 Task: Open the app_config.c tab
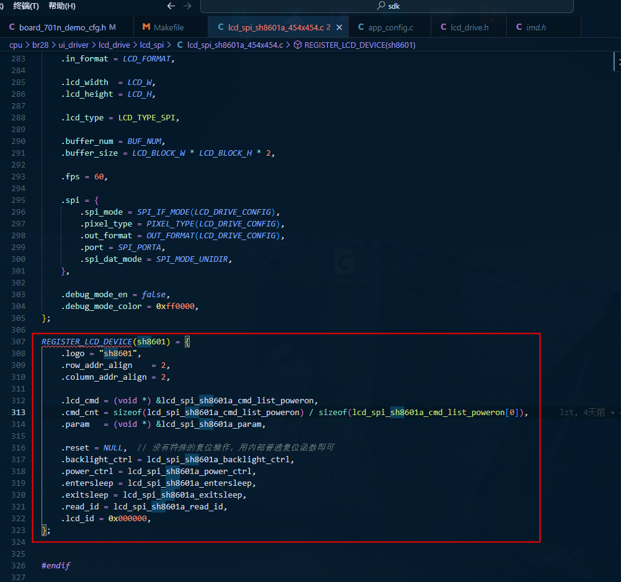pyautogui.click(x=390, y=27)
